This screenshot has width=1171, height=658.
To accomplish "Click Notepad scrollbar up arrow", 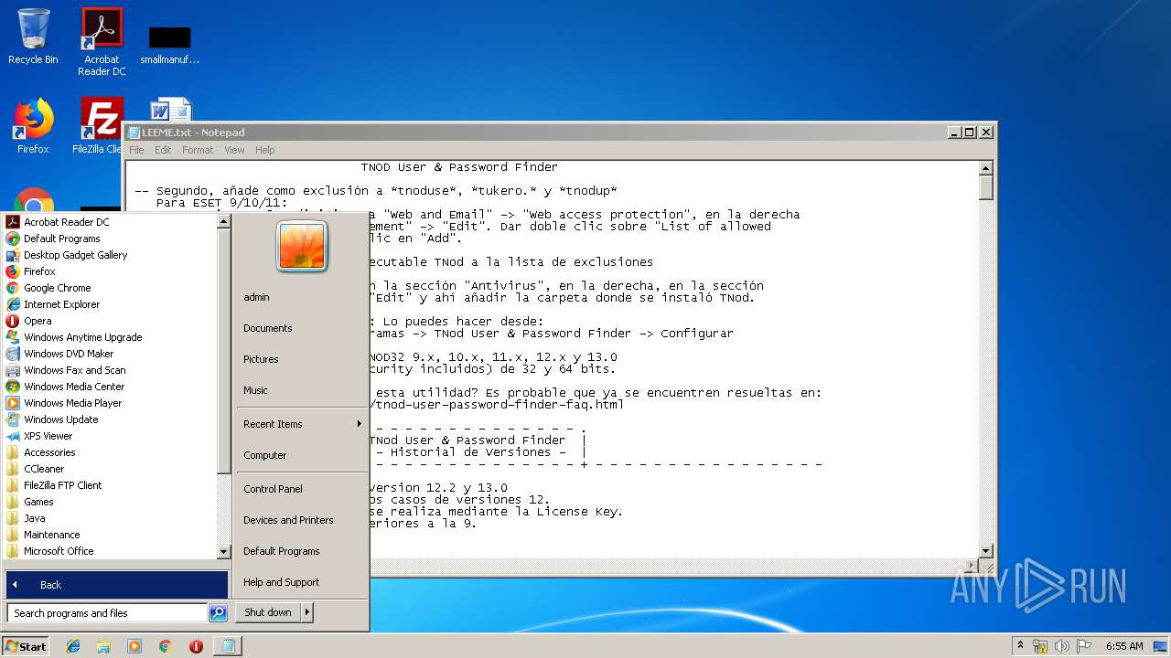I will tap(986, 168).
